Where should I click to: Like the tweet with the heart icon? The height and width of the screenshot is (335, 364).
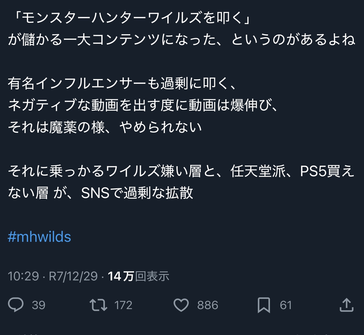(181, 305)
